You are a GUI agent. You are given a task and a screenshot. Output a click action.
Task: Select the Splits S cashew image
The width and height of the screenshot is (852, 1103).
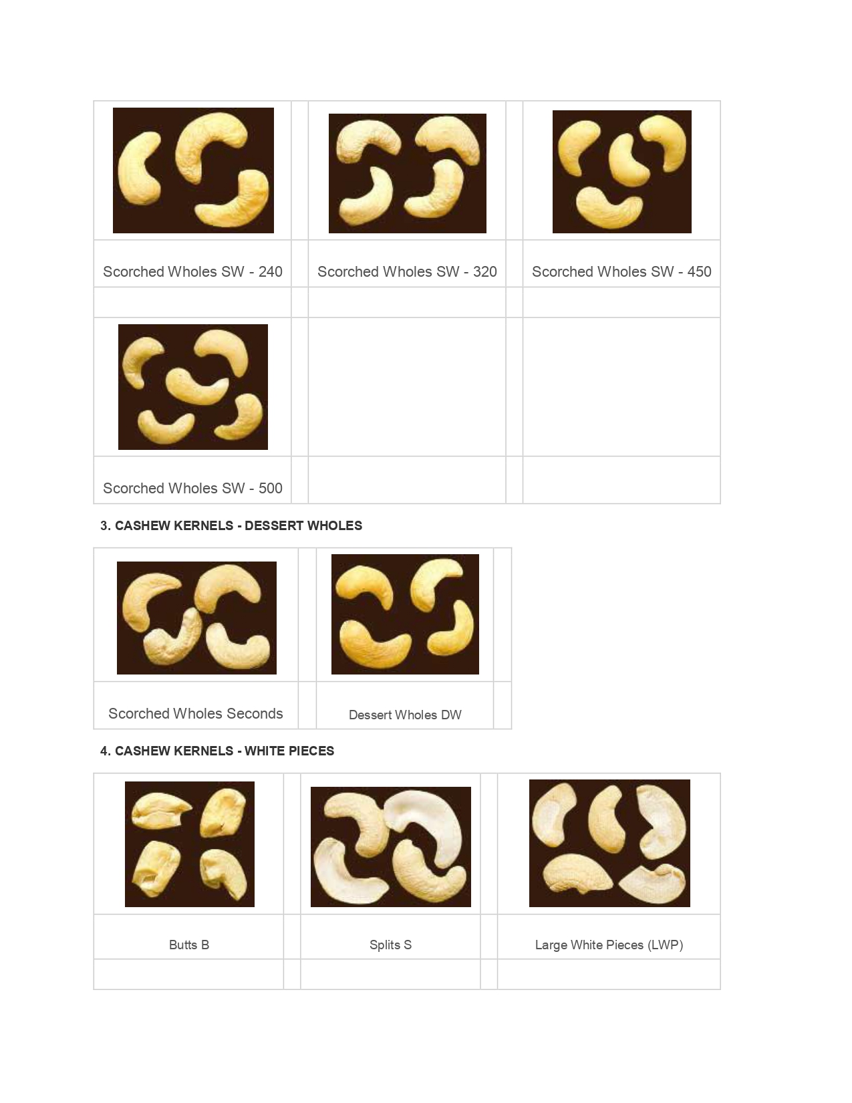[391, 847]
